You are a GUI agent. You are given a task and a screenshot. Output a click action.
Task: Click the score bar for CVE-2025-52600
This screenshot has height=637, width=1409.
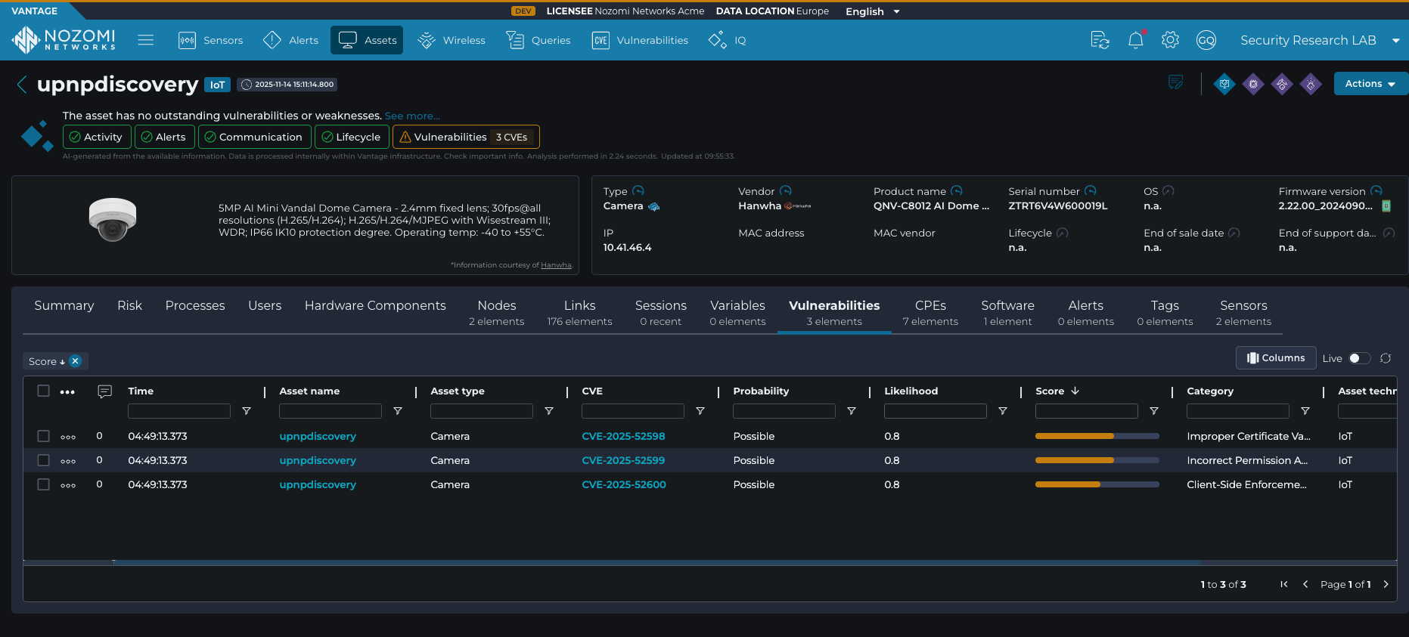point(1097,484)
